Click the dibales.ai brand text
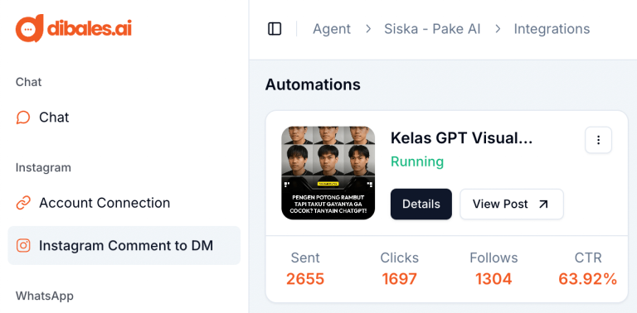This screenshot has width=637, height=313. 90,28
